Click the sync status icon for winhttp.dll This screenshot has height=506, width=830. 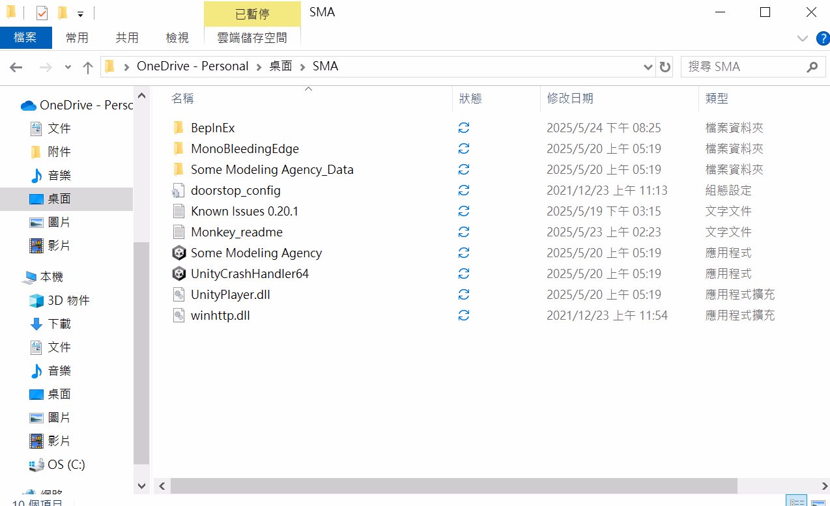pyautogui.click(x=464, y=315)
